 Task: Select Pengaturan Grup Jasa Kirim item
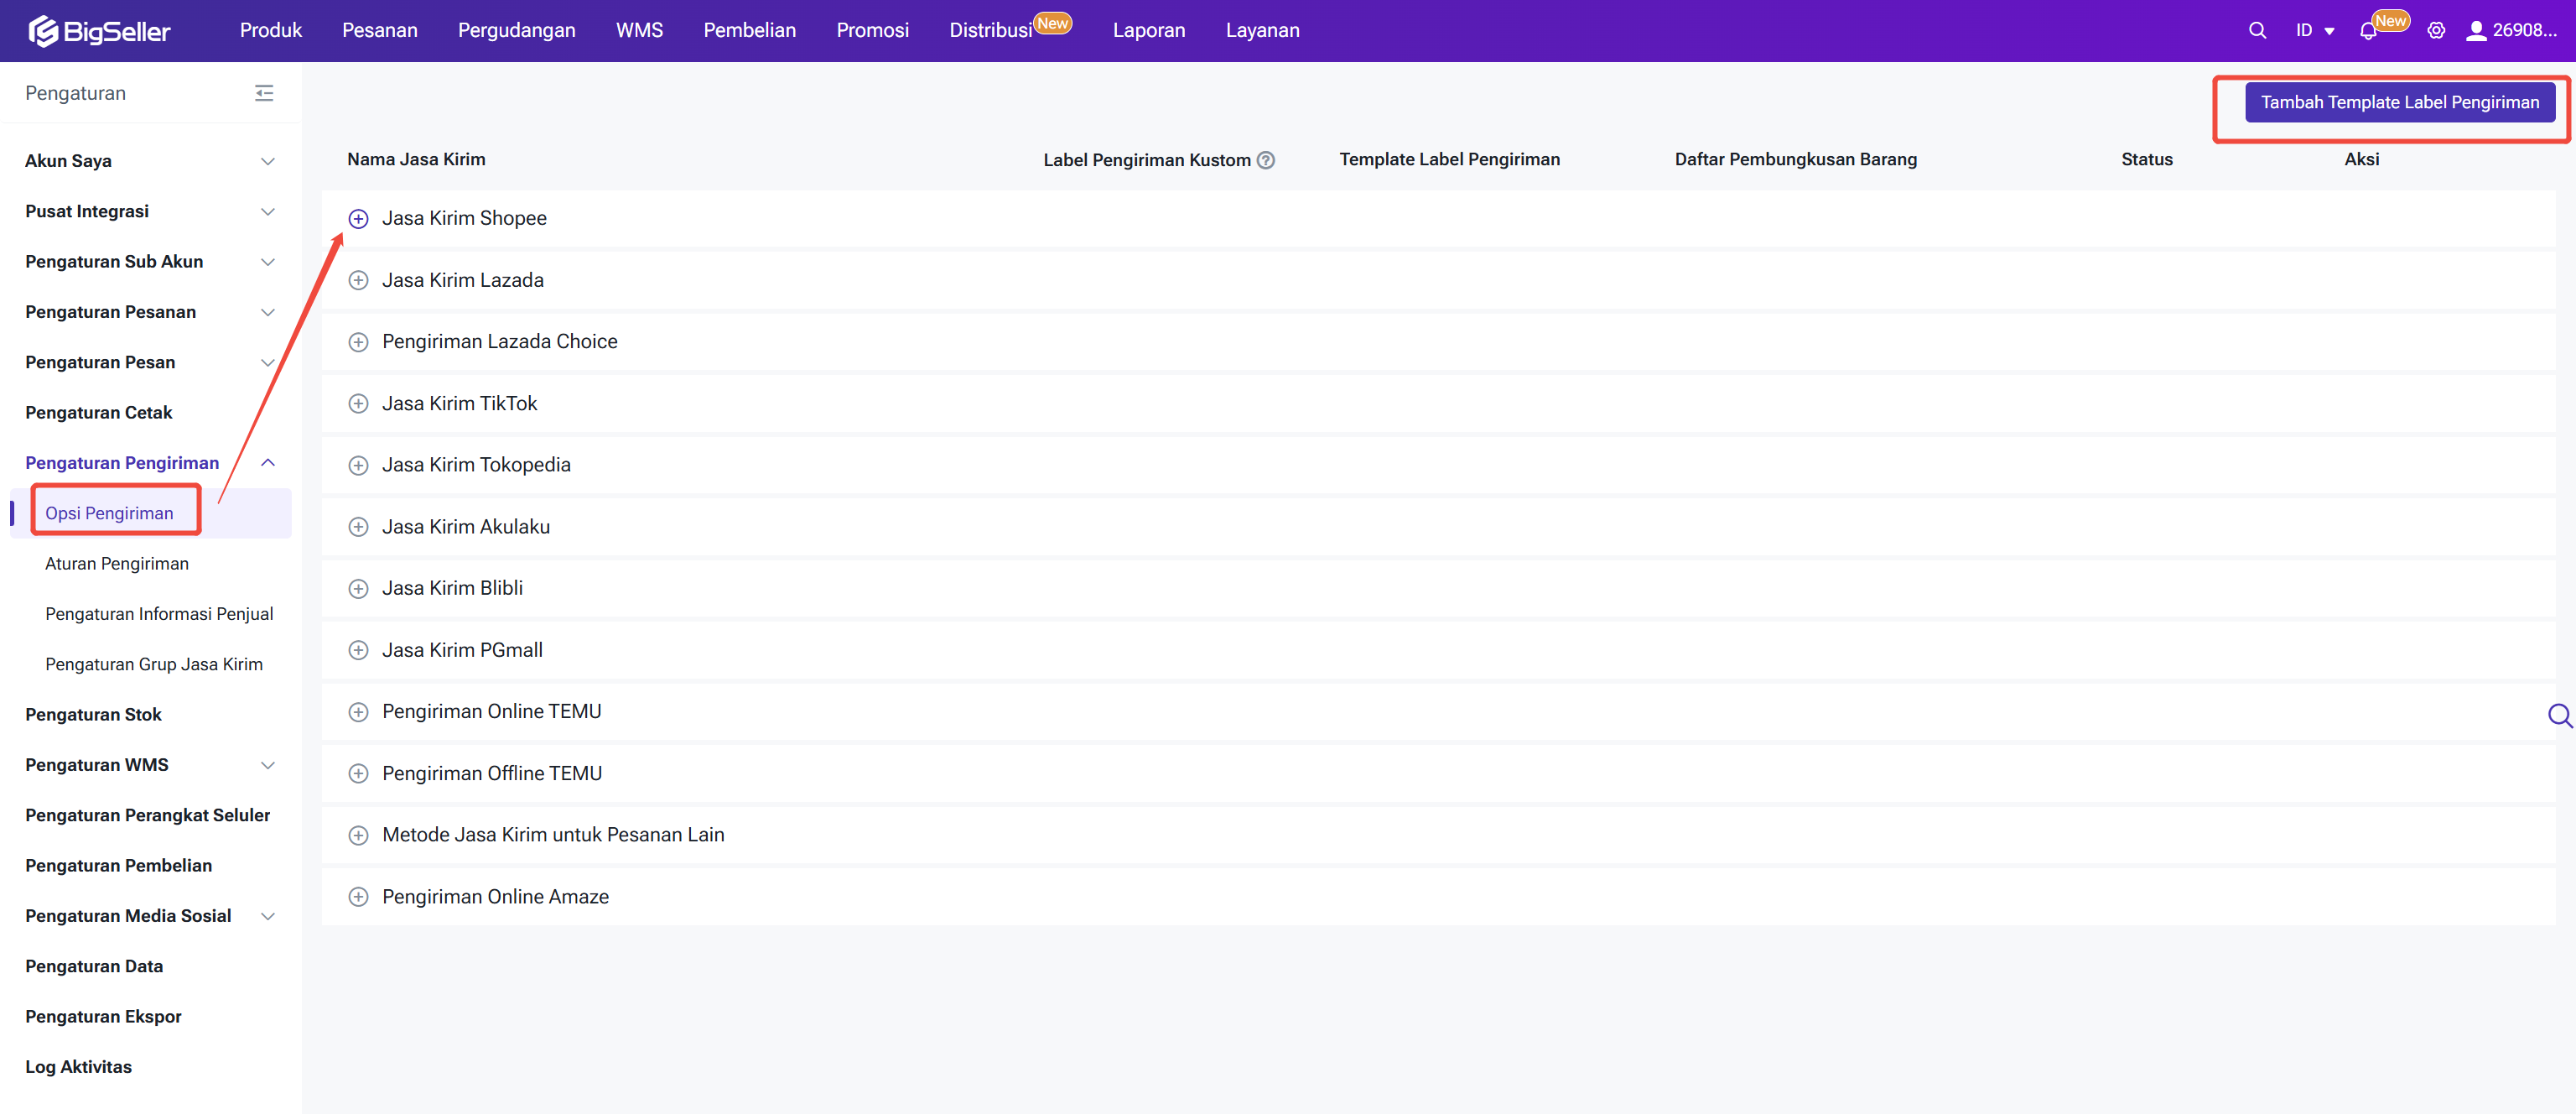[154, 664]
